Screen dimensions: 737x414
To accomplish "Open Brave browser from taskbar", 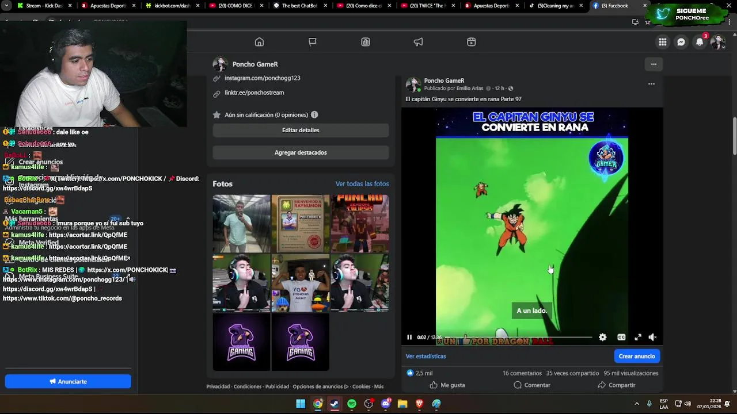I will pos(419,404).
